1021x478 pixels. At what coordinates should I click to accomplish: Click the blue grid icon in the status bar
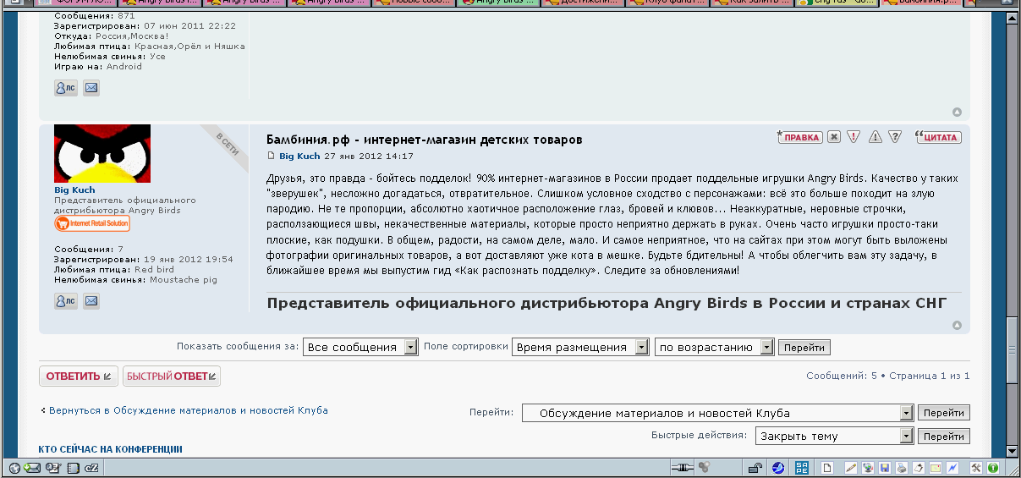[x=802, y=468]
